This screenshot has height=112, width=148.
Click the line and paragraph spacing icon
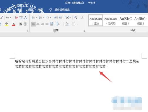[58, 24]
